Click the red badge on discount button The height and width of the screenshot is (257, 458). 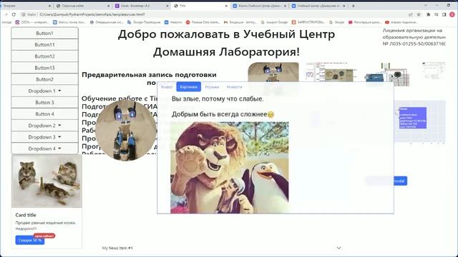[44, 236]
